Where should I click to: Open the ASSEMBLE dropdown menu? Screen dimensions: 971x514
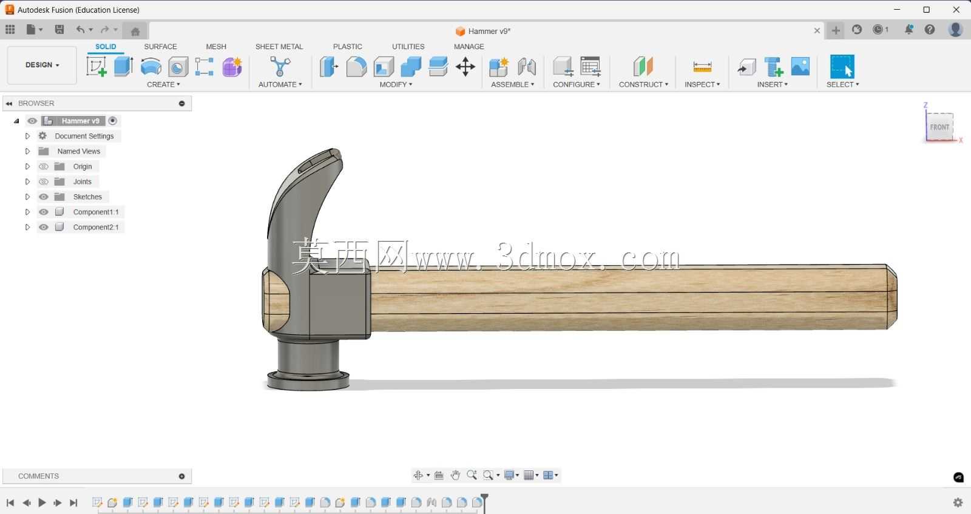click(x=512, y=84)
